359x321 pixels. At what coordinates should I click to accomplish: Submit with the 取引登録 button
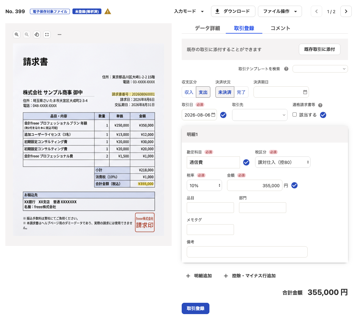point(195,308)
